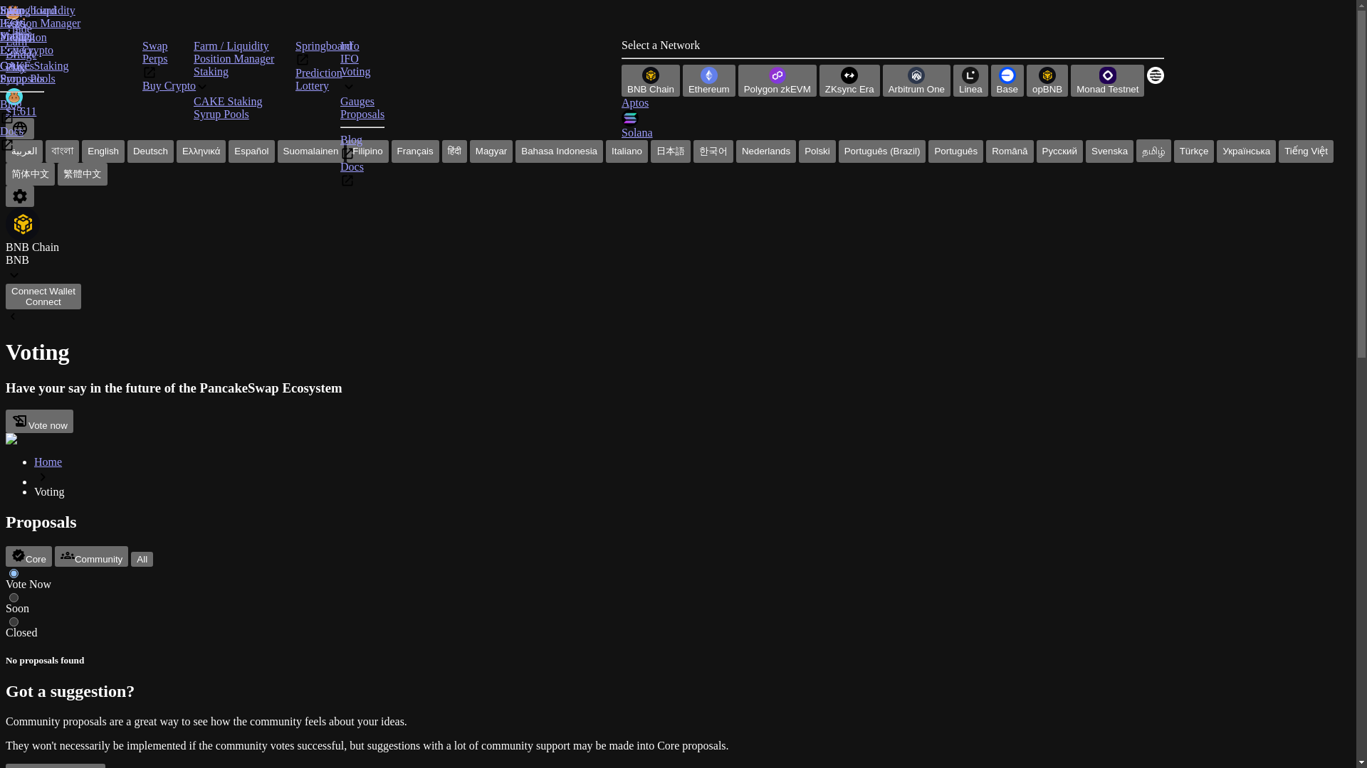
Task: Select the Vote Now radio button
Action: (x=14, y=574)
